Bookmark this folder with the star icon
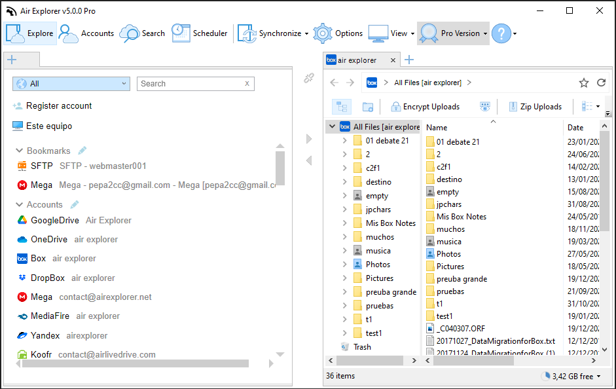Viewport: 616px width, 389px height. tap(584, 83)
